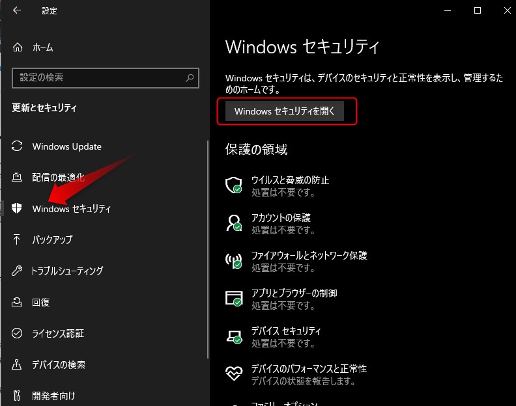Open トラブルシューティング page

click(67, 271)
